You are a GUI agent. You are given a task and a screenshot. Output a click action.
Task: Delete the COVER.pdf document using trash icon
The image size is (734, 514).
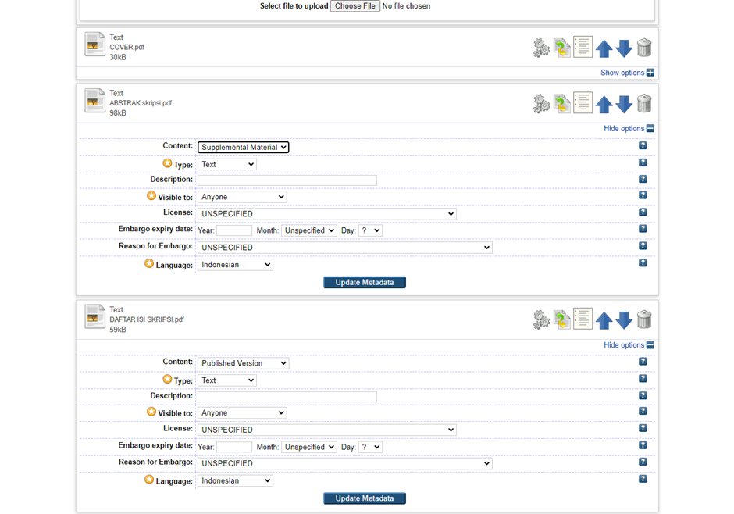pyautogui.click(x=643, y=48)
